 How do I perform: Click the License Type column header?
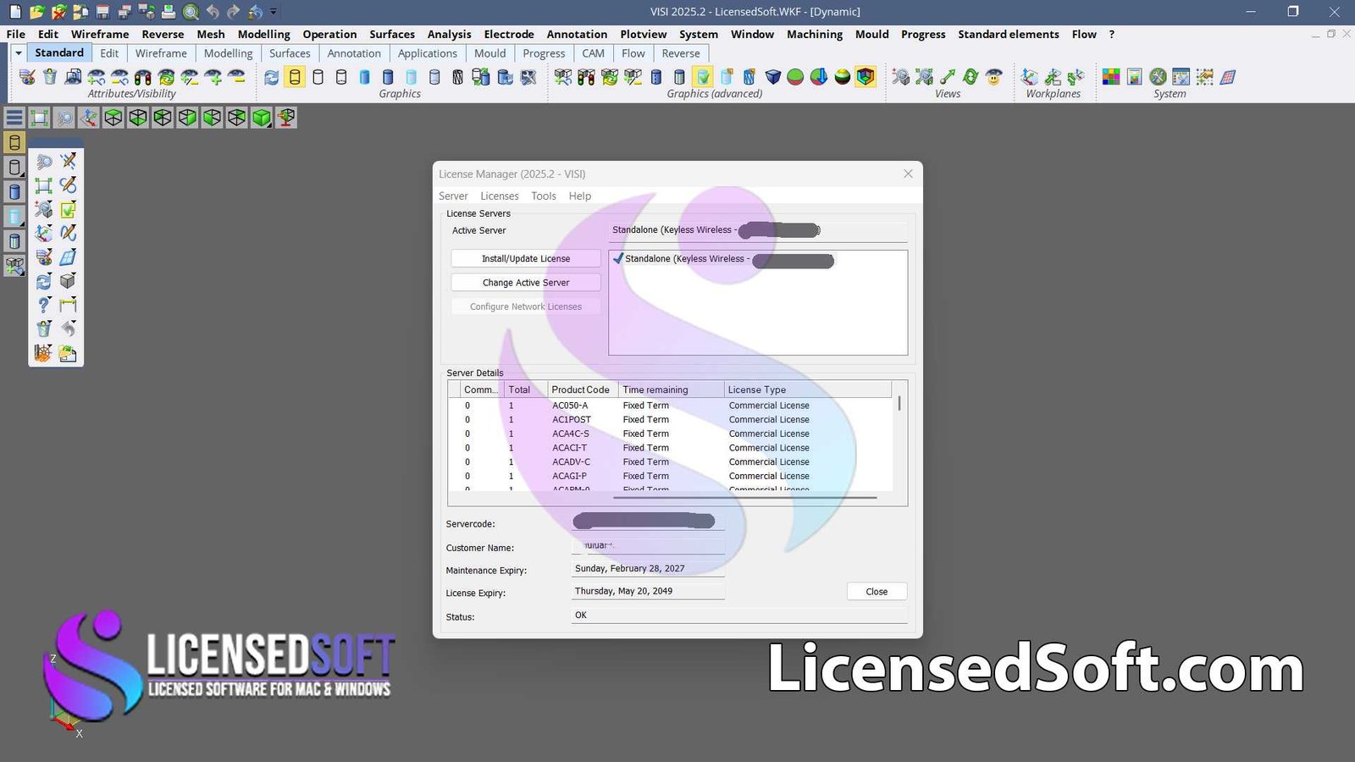pos(808,389)
